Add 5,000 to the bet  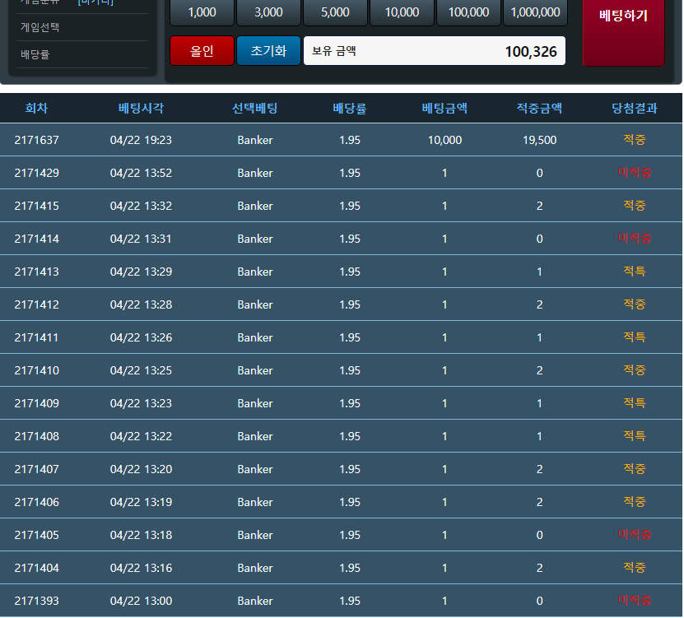point(335,12)
